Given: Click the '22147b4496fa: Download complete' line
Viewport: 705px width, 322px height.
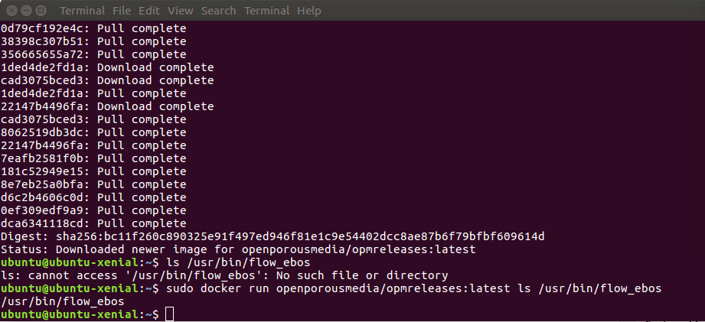Looking at the screenshot, I should tap(107, 106).
